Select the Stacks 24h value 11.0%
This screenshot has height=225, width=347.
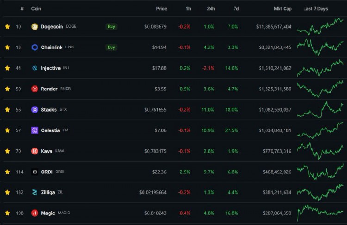point(208,110)
